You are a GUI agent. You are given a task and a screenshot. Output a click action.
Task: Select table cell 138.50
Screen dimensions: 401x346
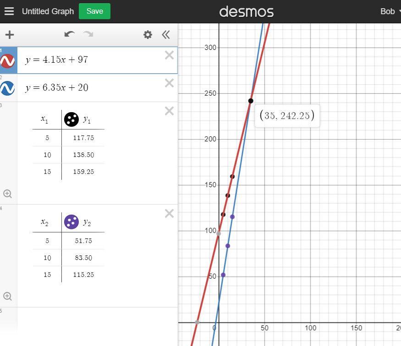point(83,155)
